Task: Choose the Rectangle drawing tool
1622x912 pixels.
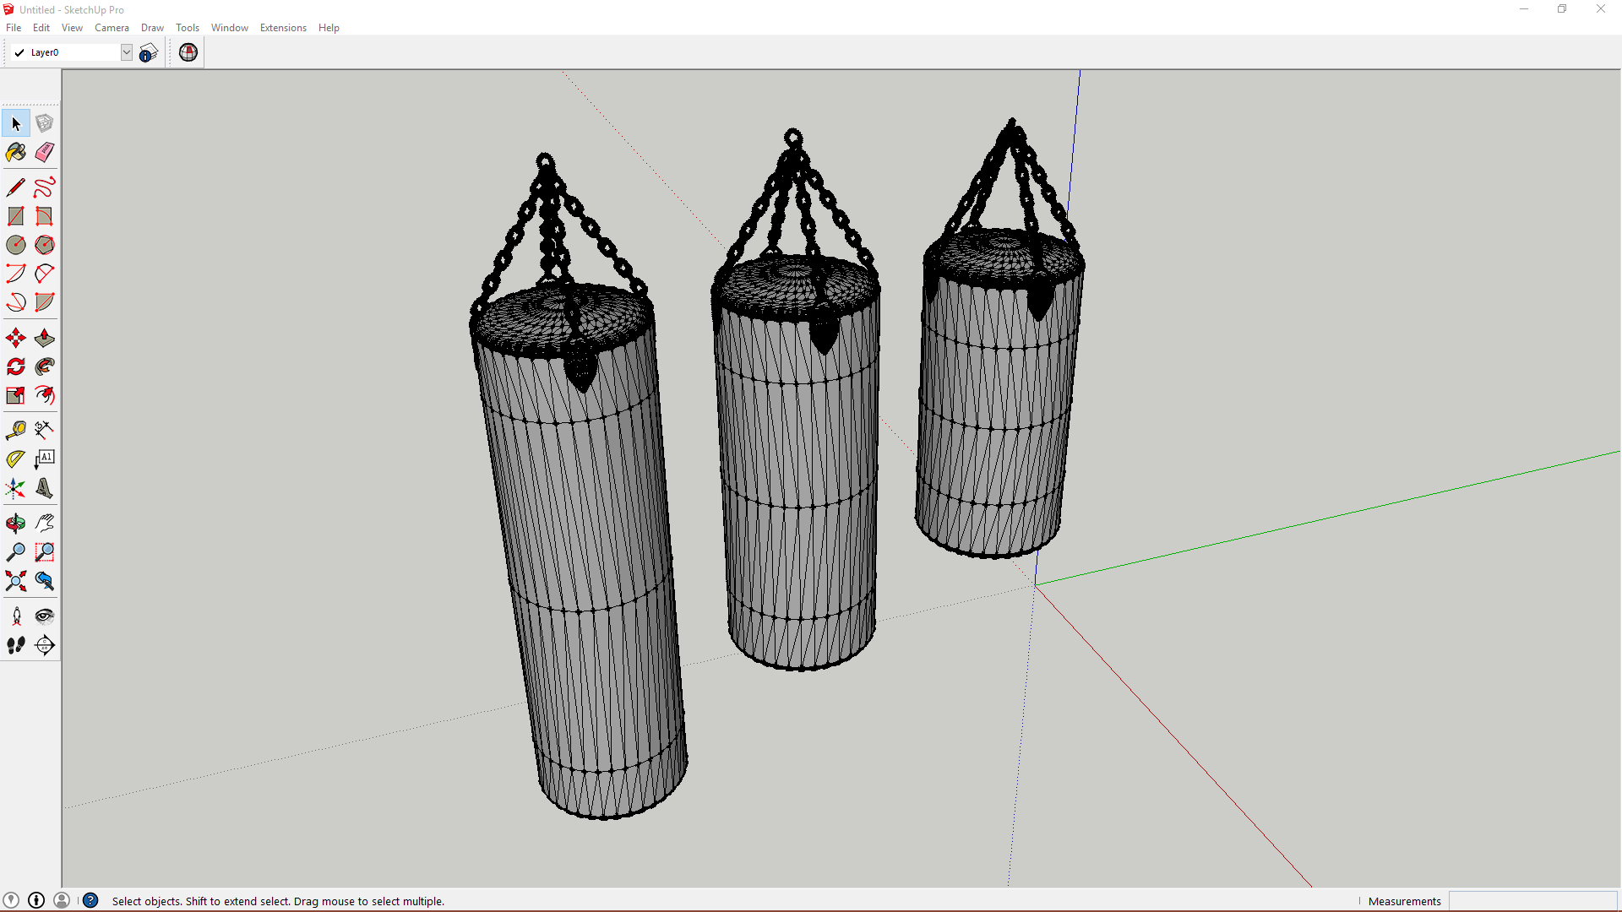Action: click(x=15, y=216)
